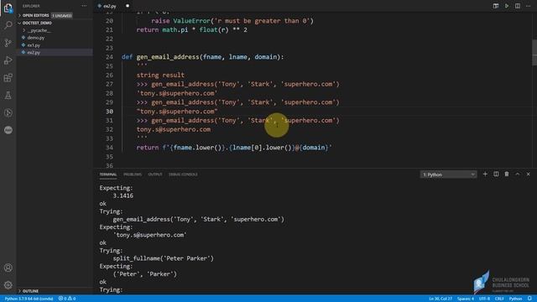Viewport: 537px width, 302px height.
Task: Open the Source Control view icon
Action: 8,43
